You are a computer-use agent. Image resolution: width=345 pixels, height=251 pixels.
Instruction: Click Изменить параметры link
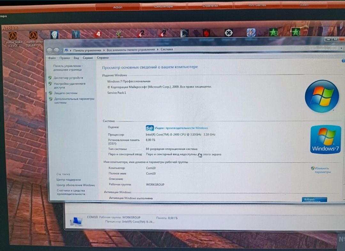pos(323,170)
